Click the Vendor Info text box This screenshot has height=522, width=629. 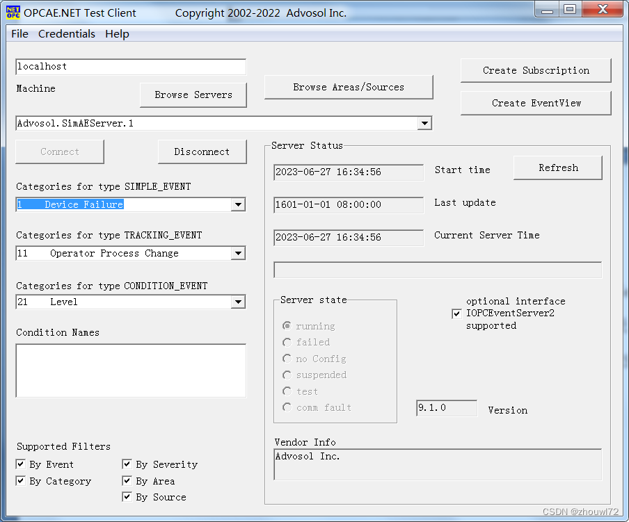[438, 464]
